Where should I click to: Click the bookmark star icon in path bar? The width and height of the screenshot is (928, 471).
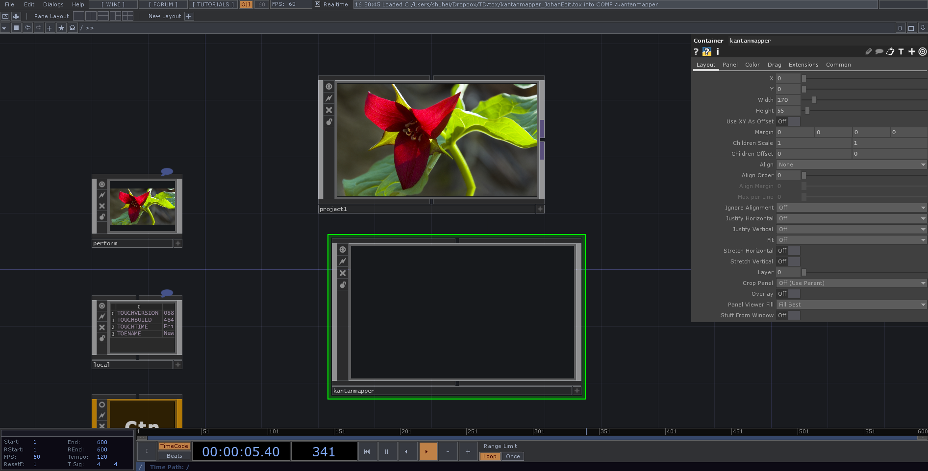pyautogui.click(x=61, y=28)
